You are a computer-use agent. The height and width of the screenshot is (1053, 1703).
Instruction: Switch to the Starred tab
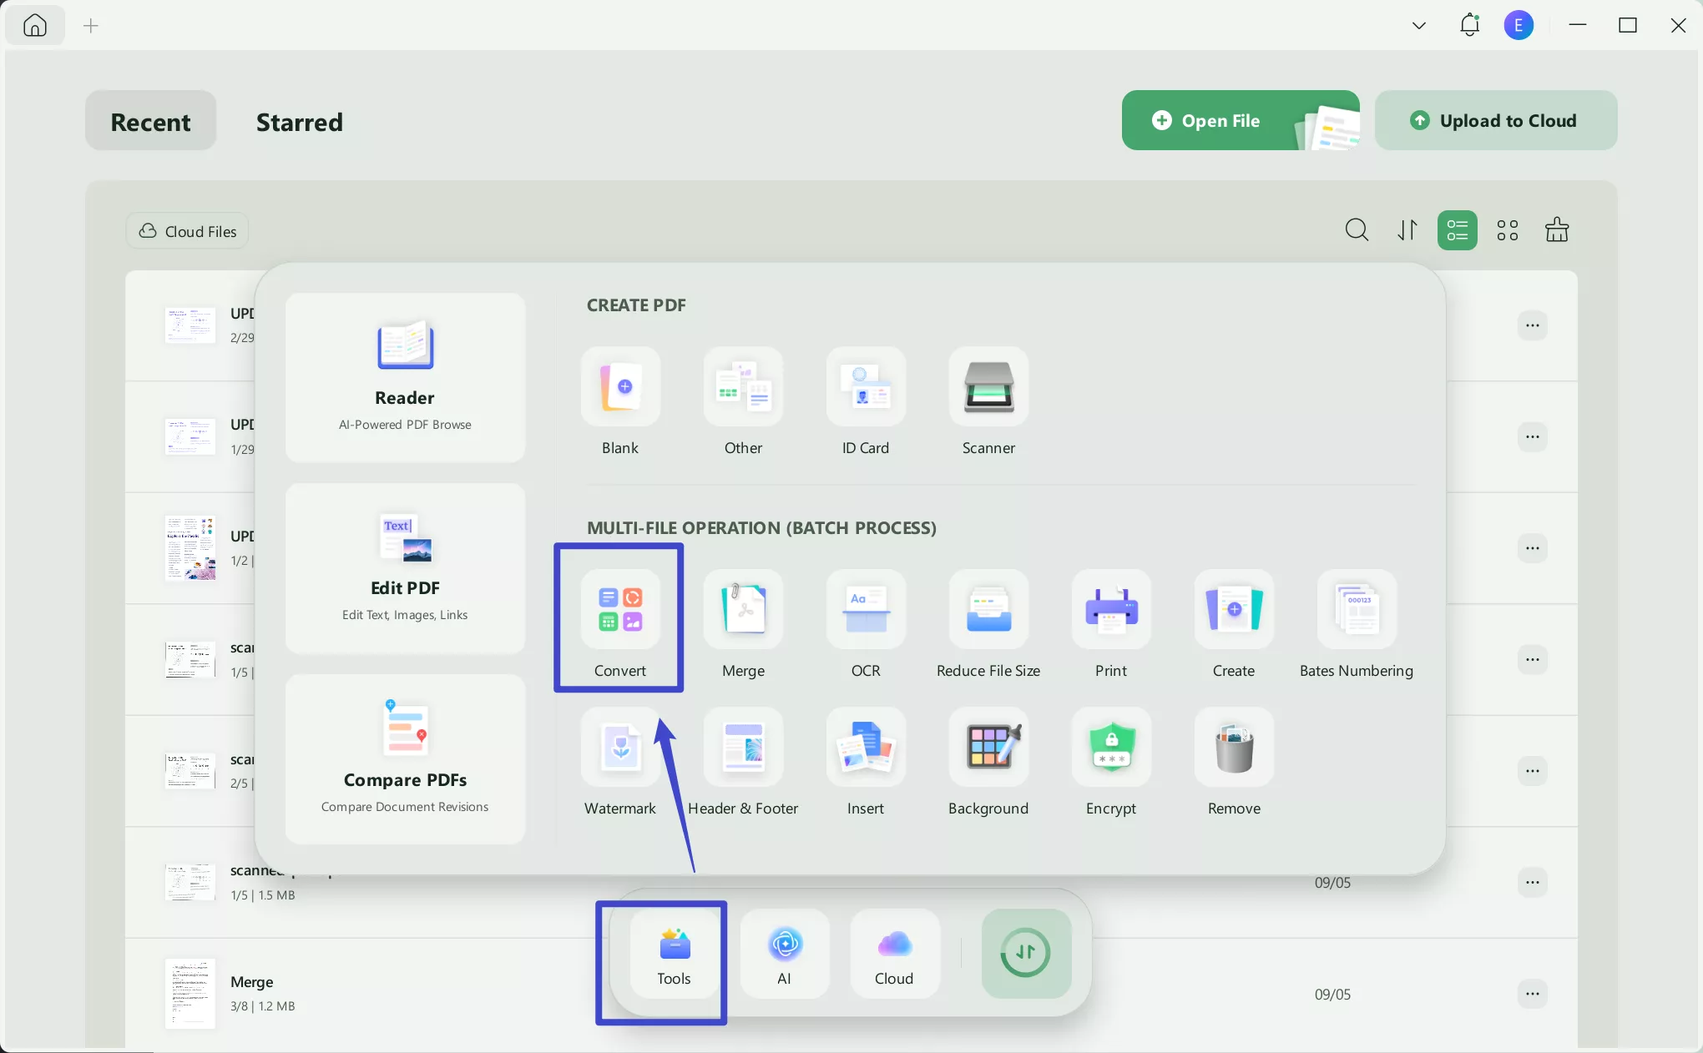[x=299, y=122]
